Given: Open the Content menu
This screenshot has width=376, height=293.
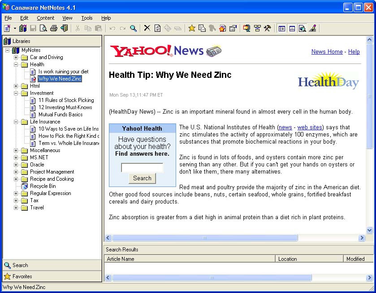Looking at the screenshot, I should (x=46, y=18).
